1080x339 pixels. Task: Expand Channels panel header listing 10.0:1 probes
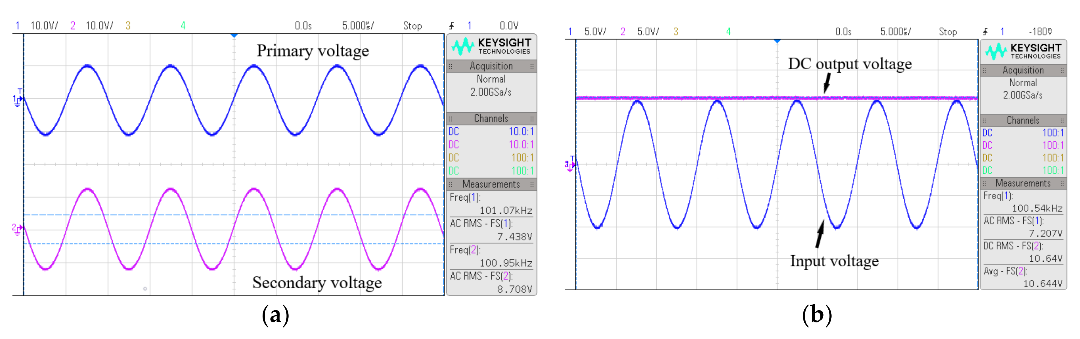491,119
